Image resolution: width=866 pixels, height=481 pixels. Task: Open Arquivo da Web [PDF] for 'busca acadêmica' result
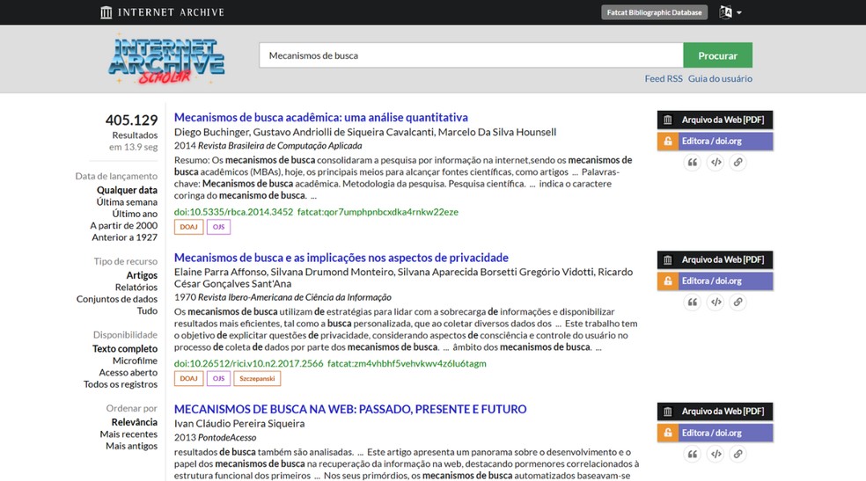click(x=715, y=120)
